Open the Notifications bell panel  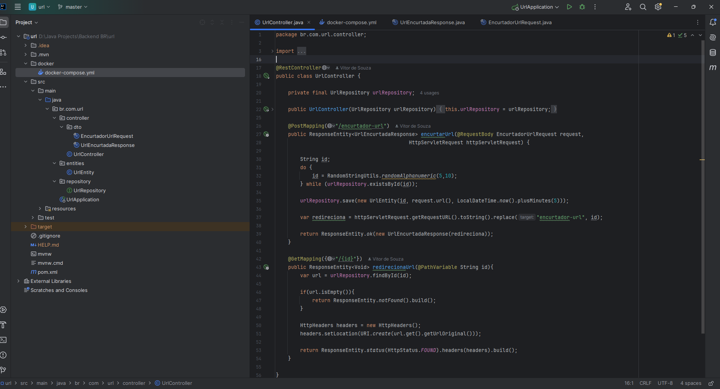pyautogui.click(x=712, y=22)
